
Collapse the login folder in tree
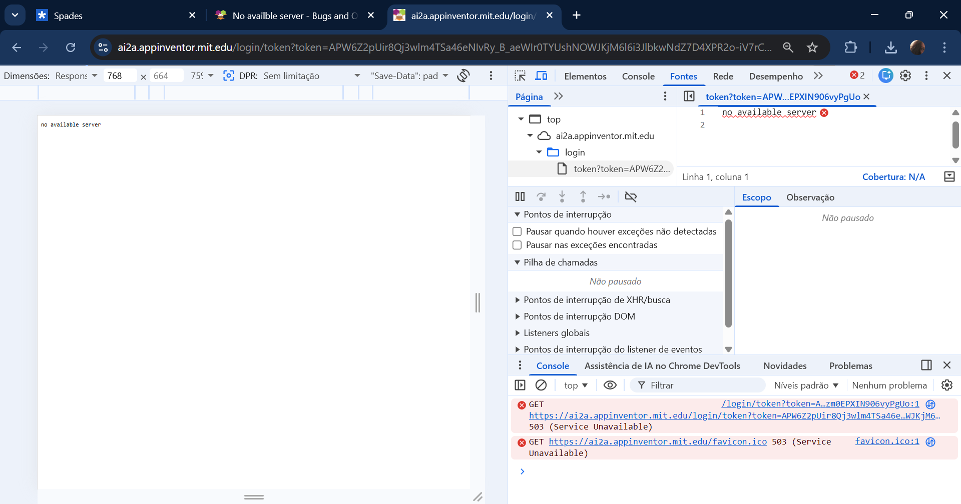click(539, 152)
